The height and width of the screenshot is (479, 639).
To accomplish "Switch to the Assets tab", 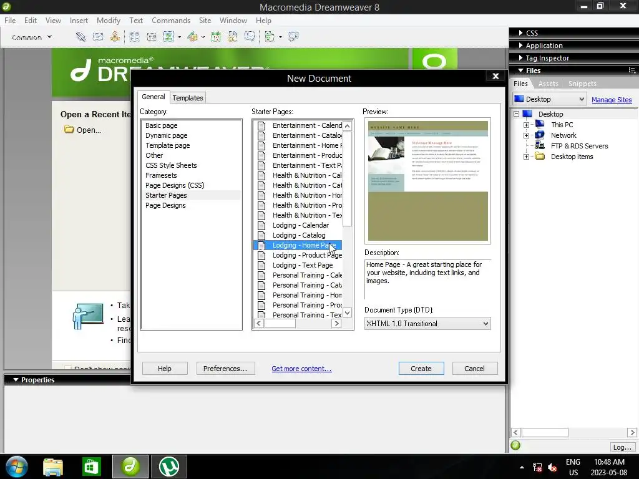I will [548, 84].
